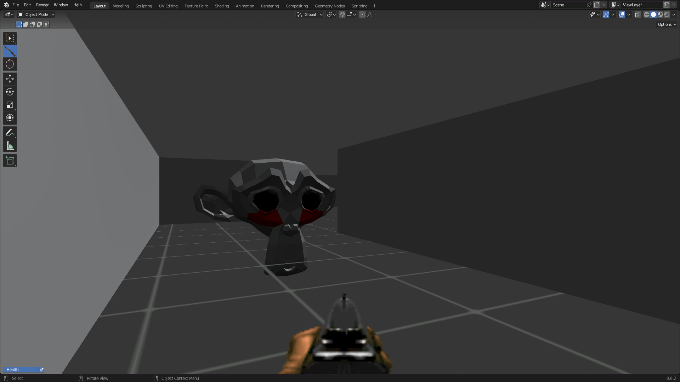Screen dimensions: 680x382
Task: Expand the Global transform orientation dropdown
Action: tap(310, 15)
